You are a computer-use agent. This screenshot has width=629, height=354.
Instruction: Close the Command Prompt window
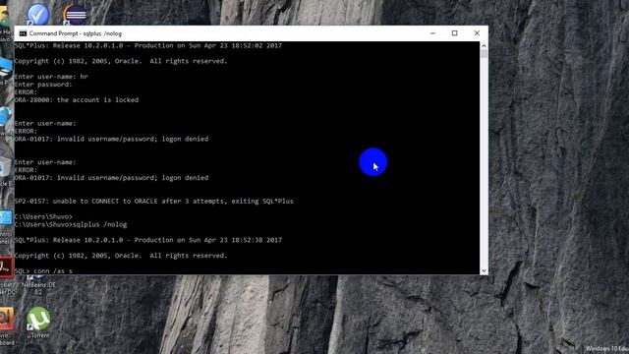tap(477, 33)
